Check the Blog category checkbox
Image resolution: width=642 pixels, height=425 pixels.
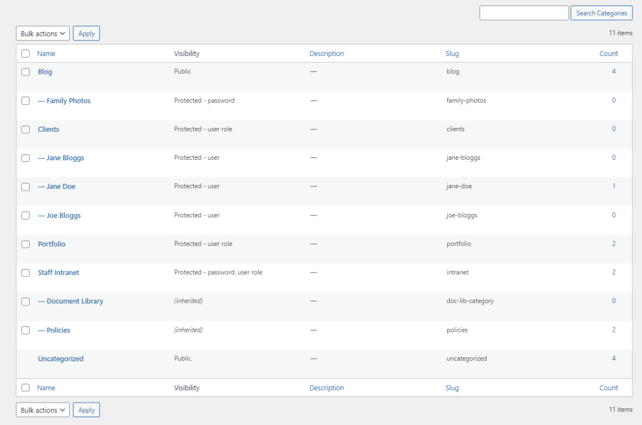click(x=26, y=72)
